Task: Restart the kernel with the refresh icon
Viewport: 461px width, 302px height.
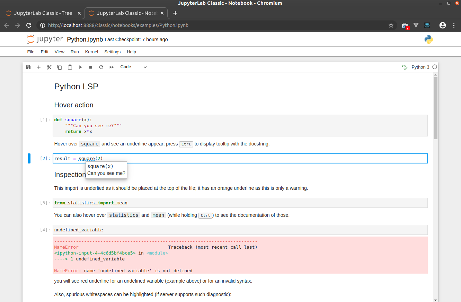Action: click(101, 67)
